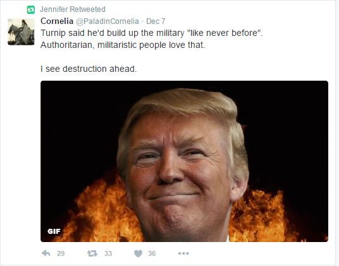The image size is (339, 266).
Task: Click the word Retweeted above the tweet
Action: click(87, 9)
